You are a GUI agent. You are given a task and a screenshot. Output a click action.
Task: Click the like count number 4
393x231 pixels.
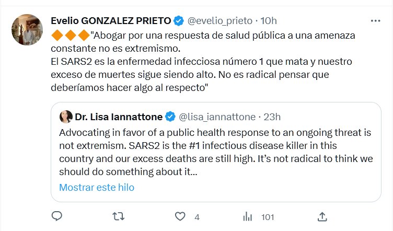196,216
